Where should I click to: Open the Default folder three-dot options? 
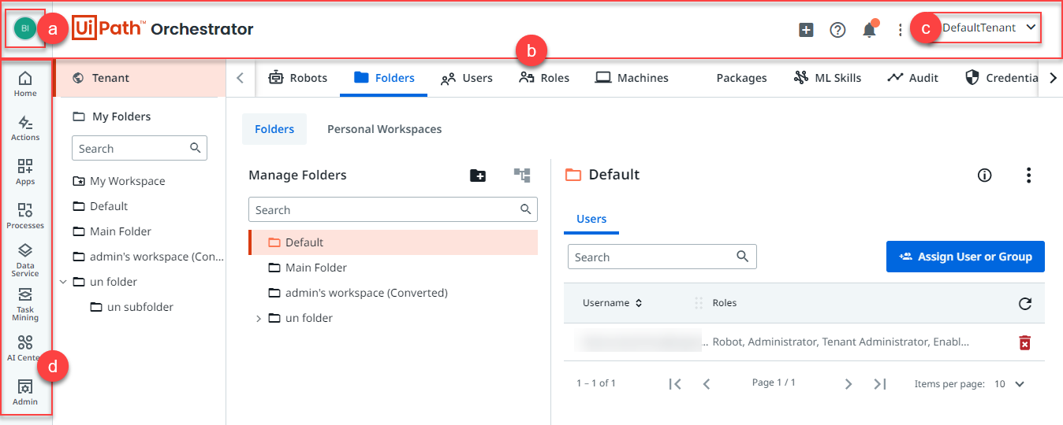[1028, 176]
